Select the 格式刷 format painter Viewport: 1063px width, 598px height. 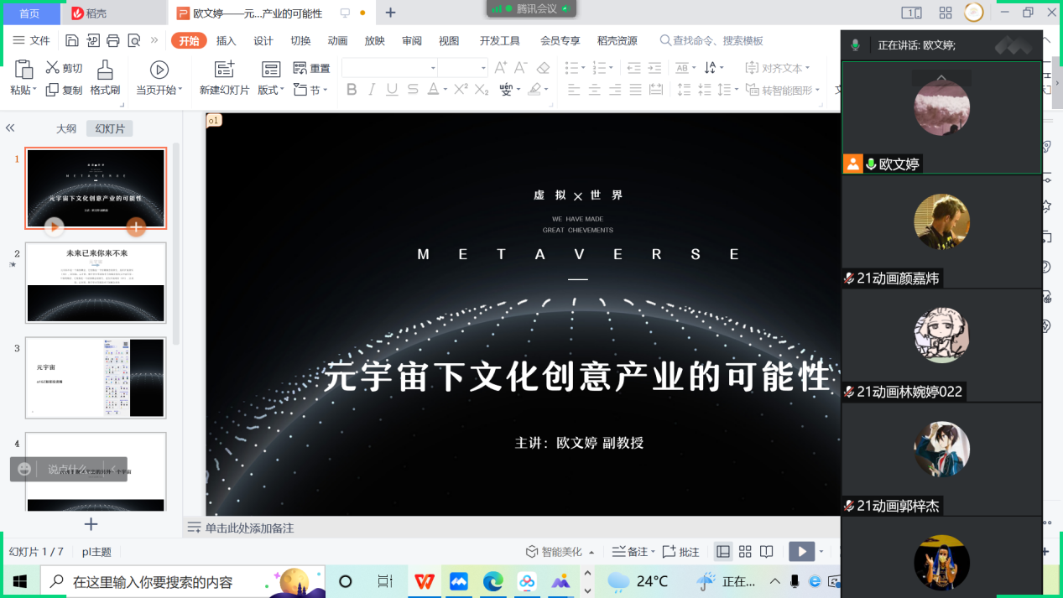point(105,77)
